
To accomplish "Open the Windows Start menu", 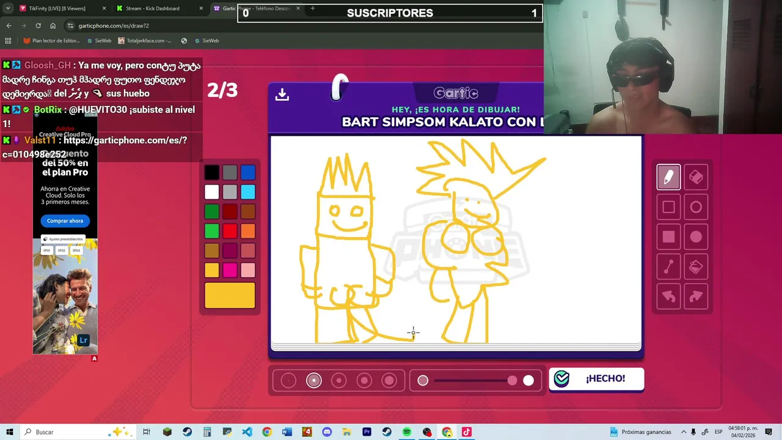I will (x=9, y=432).
